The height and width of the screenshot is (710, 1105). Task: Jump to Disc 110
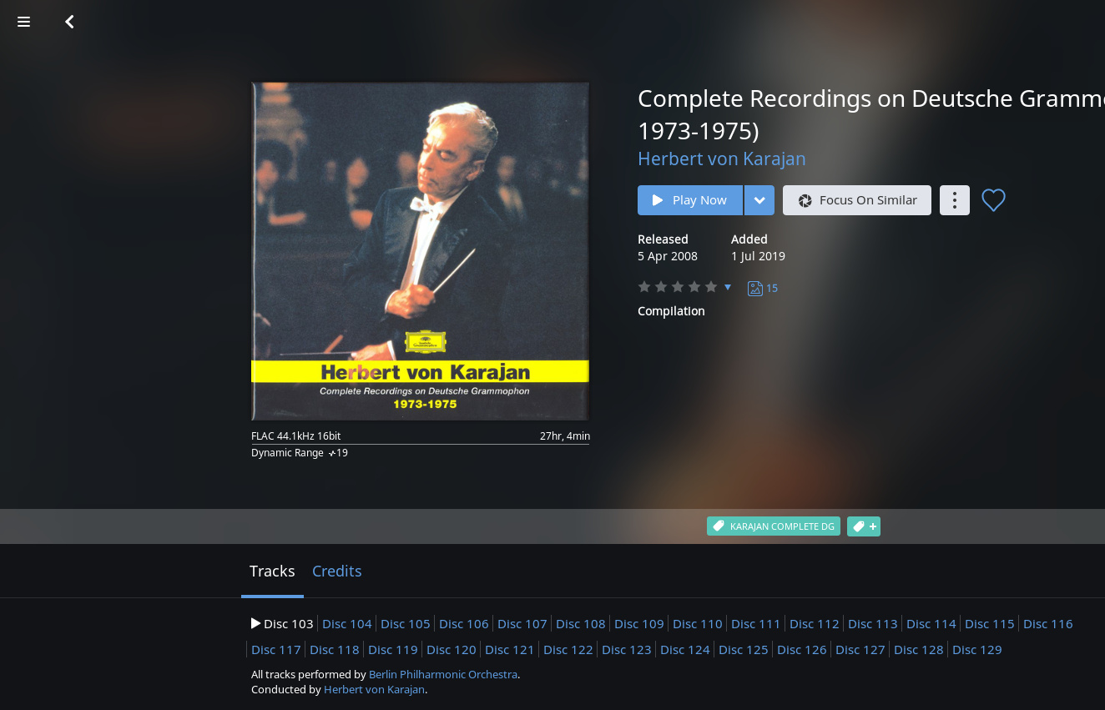(698, 624)
